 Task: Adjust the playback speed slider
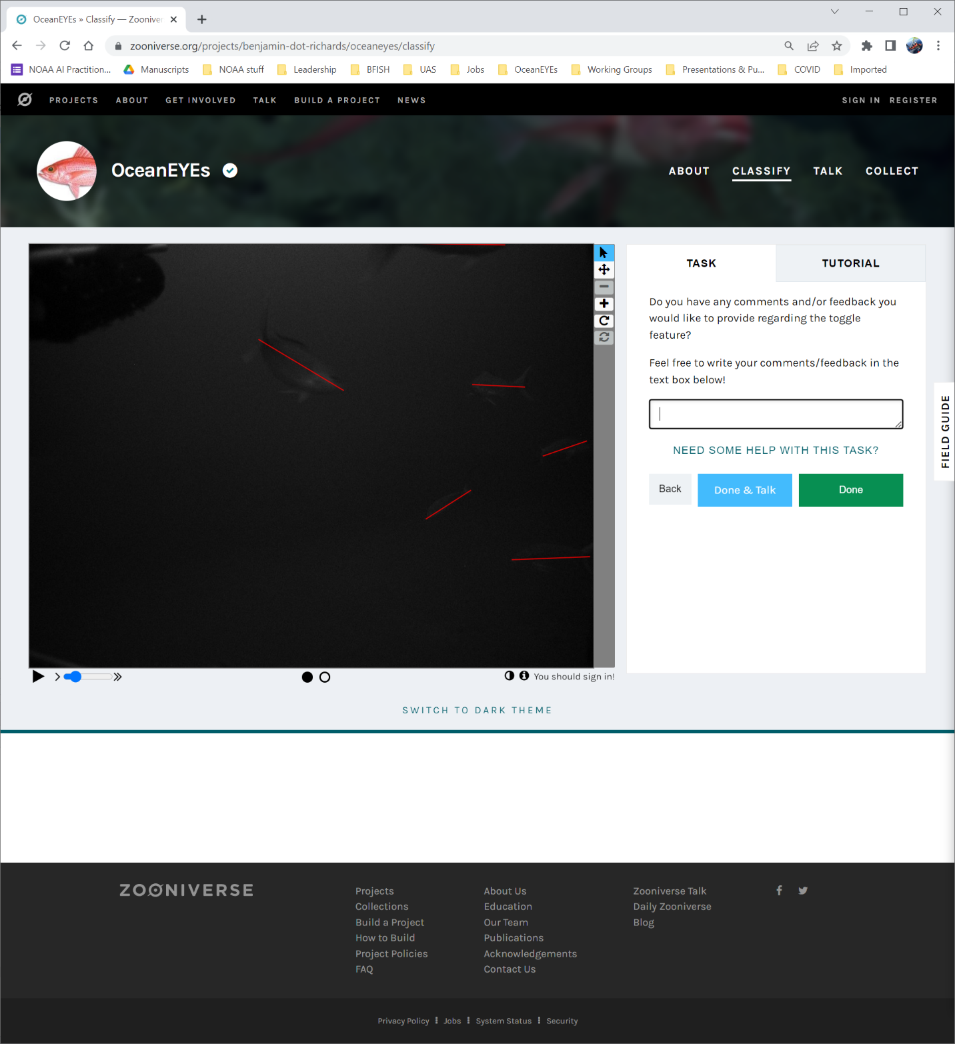[x=87, y=677]
